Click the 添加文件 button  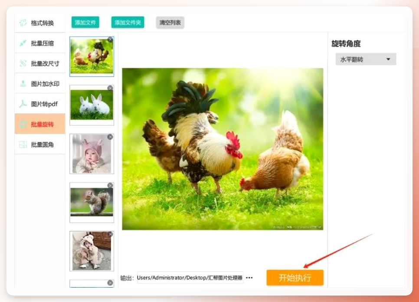(85, 23)
